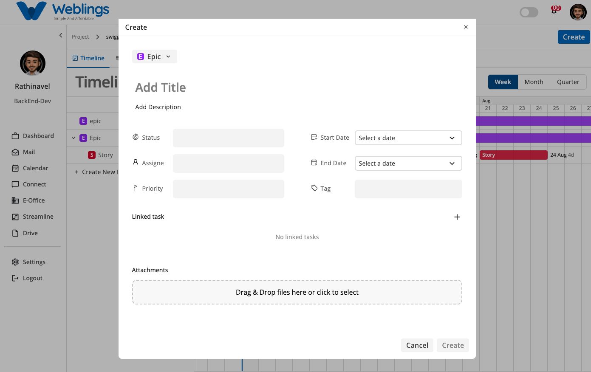Open Mail from the sidebar
Viewport: 591px width, 372px height.
tap(23, 152)
